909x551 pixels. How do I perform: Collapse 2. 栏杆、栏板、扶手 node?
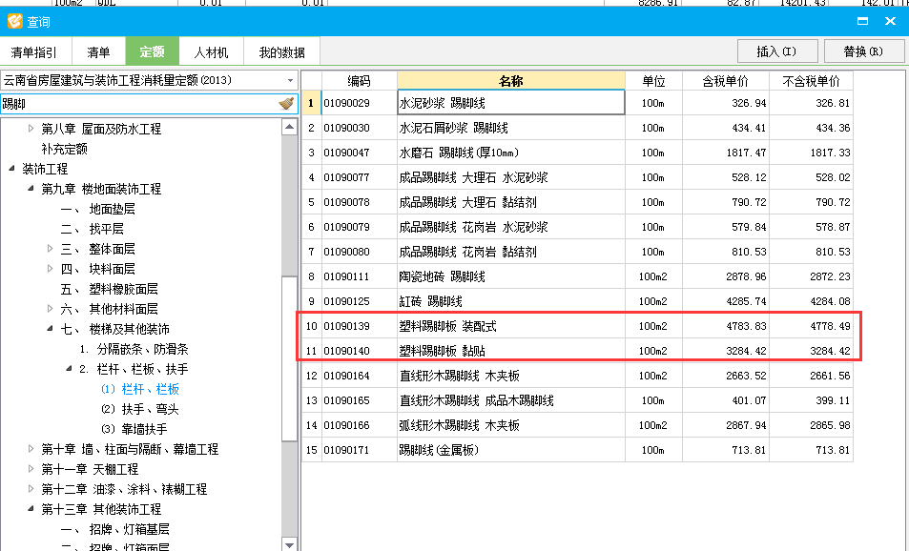[69, 369]
